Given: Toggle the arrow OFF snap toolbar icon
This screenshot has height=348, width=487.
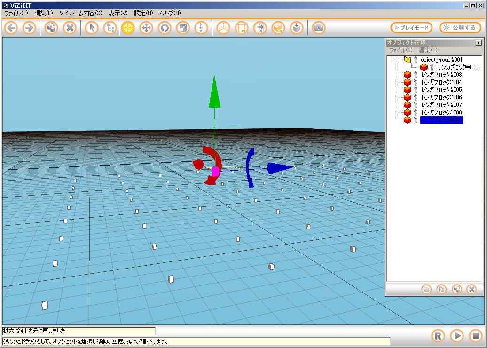Looking at the screenshot, I should click(x=260, y=28).
